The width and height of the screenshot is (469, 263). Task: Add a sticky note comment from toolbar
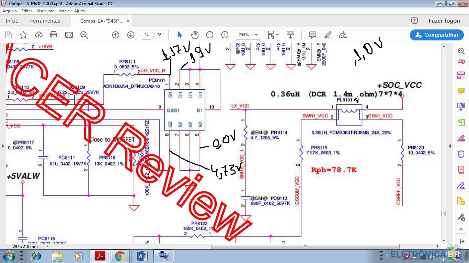pos(313,35)
